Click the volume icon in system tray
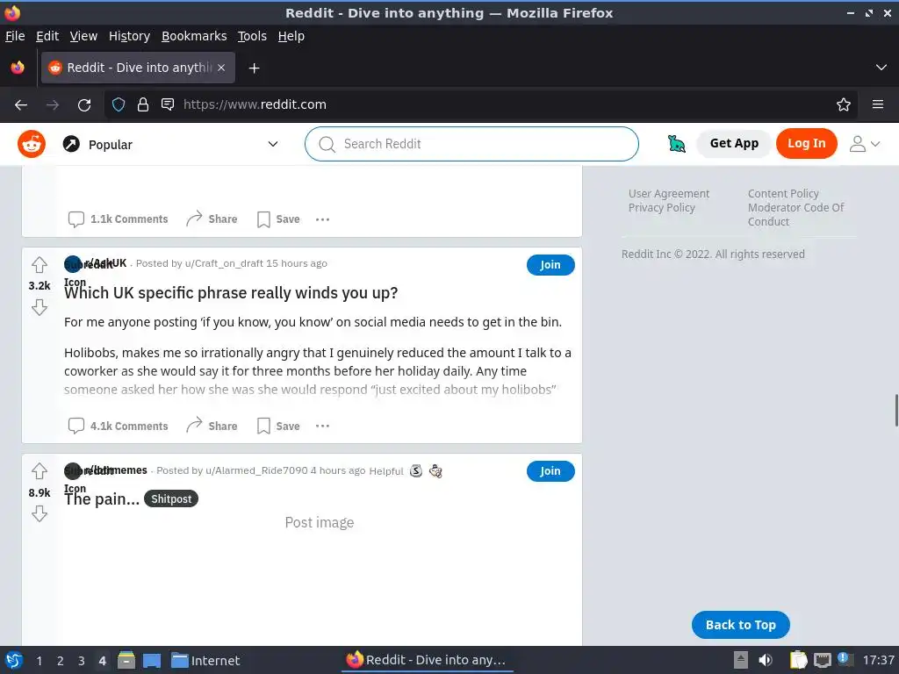The image size is (899, 674). (766, 660)
